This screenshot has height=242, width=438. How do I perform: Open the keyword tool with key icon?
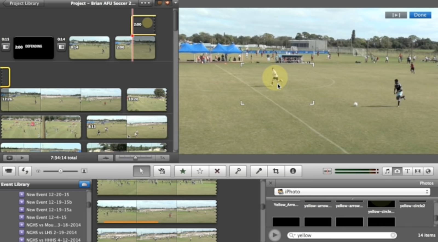238,171
